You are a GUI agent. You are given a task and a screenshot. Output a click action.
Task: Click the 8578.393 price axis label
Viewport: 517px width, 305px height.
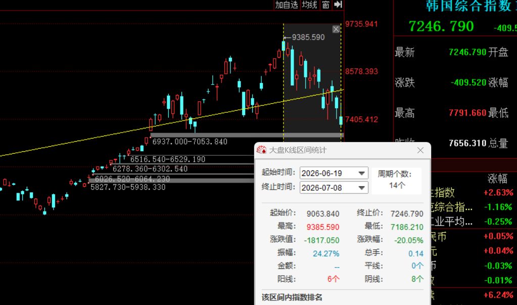coord(361,72)
